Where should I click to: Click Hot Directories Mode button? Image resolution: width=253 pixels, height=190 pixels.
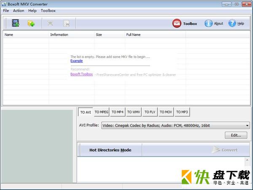click(110, 150)
